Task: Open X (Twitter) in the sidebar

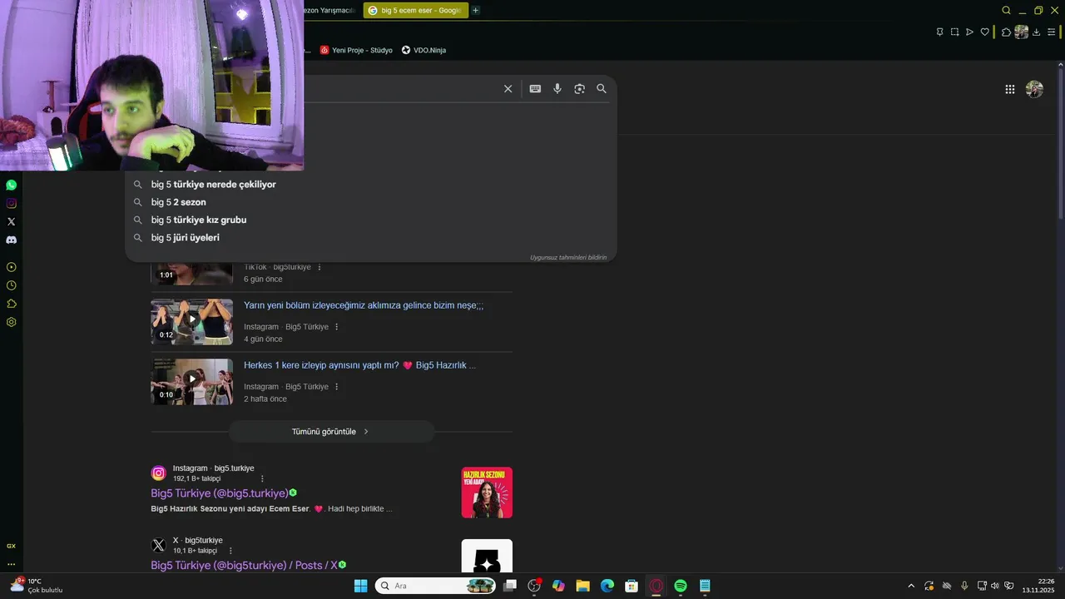Action: pos(11,221)
